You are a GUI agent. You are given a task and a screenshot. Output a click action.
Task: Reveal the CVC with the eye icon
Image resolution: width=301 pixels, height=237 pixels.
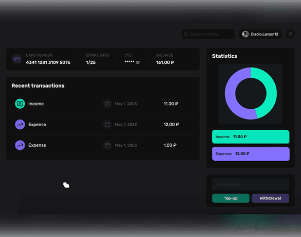tap(138, 62)
